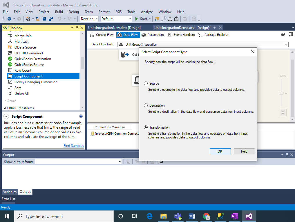Image resolution: width=295 pixels, height=222 pixels.
Task: Click the Undo arrow icon
Action: click(x=59, y=19)
